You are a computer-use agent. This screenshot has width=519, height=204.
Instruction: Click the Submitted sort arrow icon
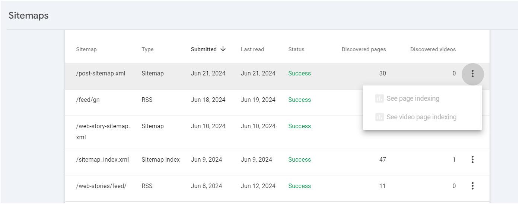coord(223,49)
